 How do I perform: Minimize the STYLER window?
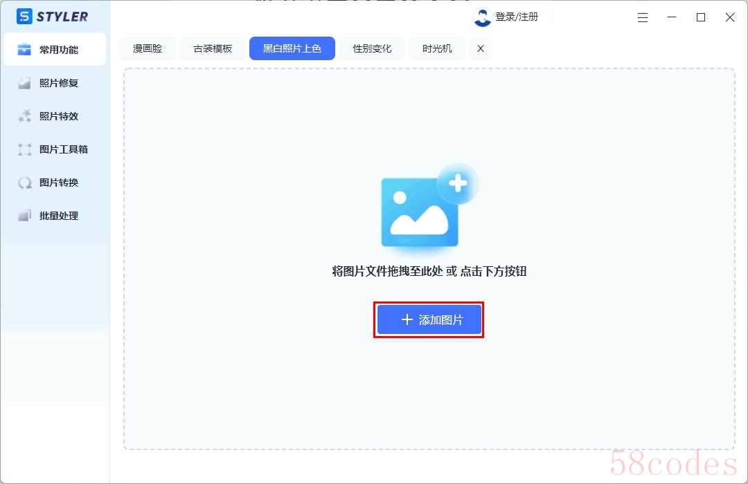pos(672,17)
